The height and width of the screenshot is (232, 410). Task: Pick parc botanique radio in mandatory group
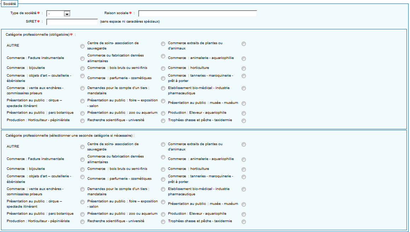tap(82, 113)
